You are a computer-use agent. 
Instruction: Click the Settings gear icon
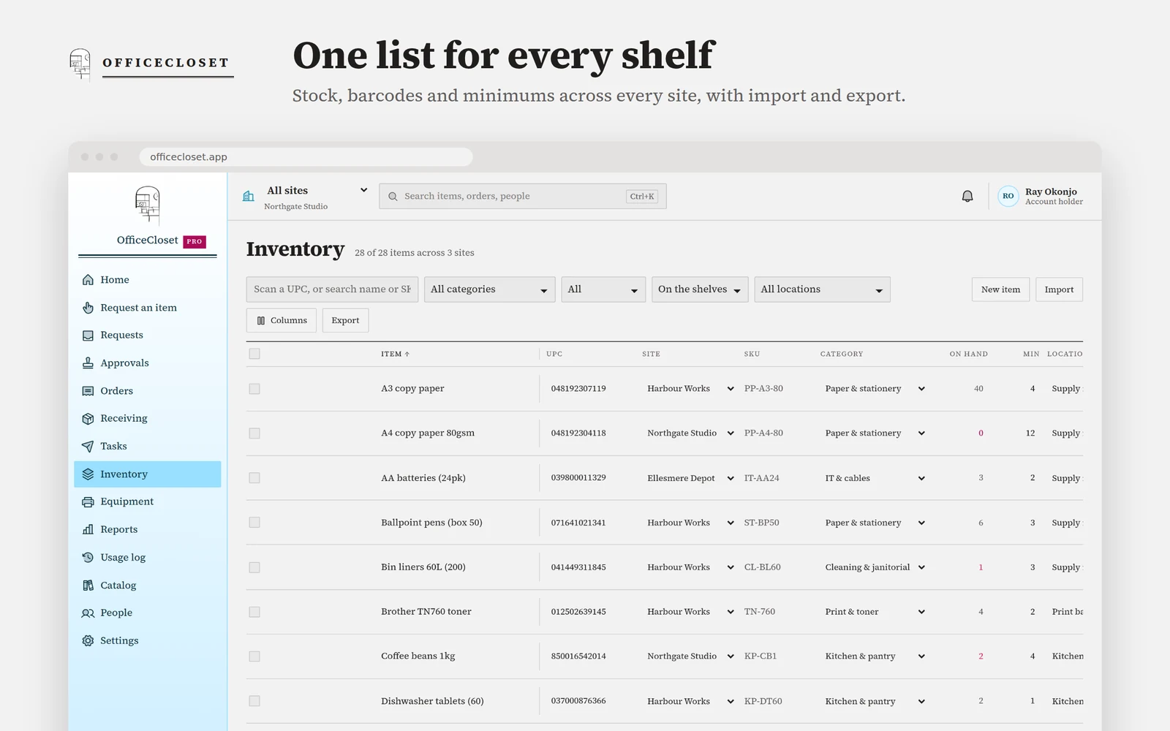click(88, 641)
